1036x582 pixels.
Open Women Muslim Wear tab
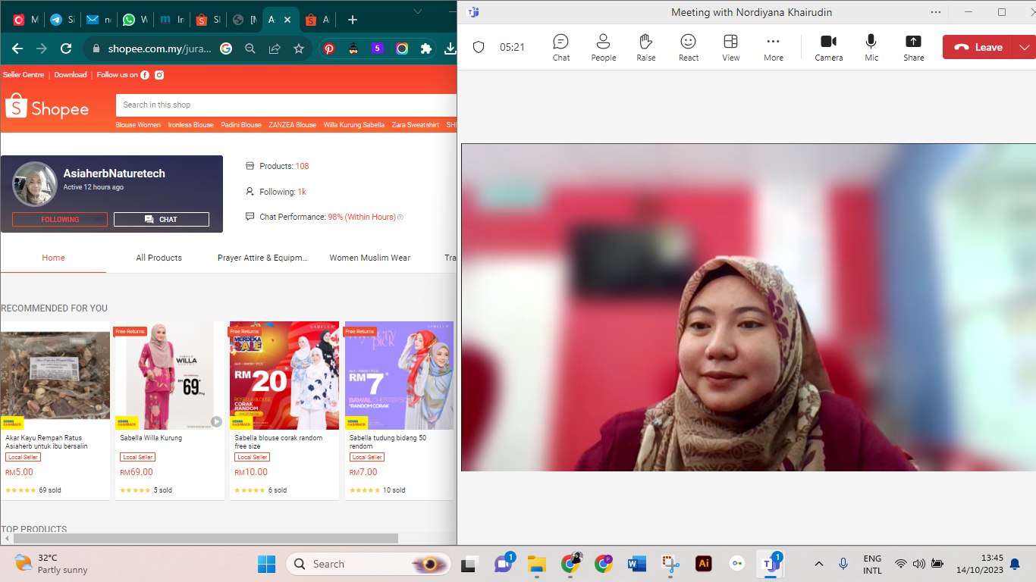[369, 258]
